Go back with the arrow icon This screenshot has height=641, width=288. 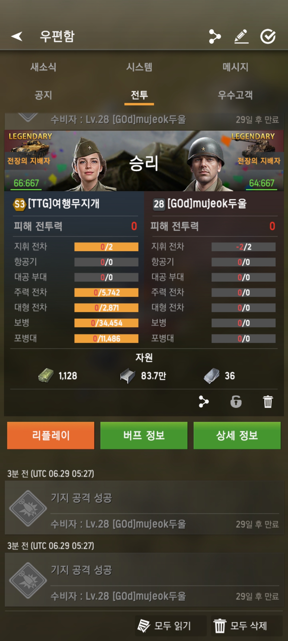[17, 36]
